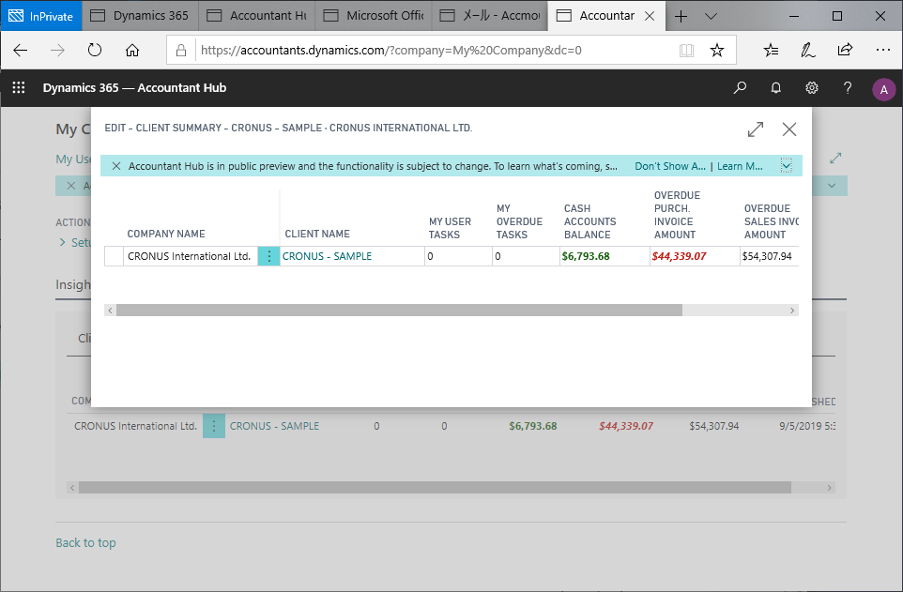903x592 pixels.
Task: Show the tab preview dropdown chevron
Action: point(711,16)
